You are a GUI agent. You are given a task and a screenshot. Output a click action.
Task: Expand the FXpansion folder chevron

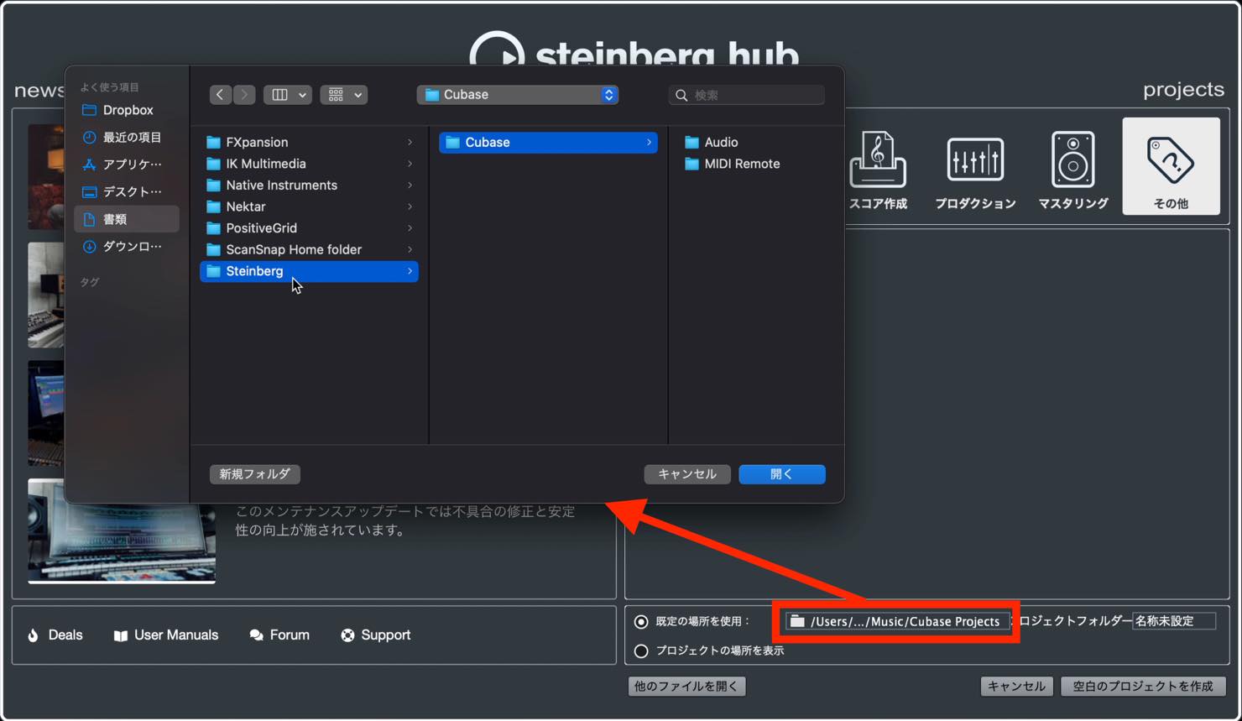click(x=410, y=142)
